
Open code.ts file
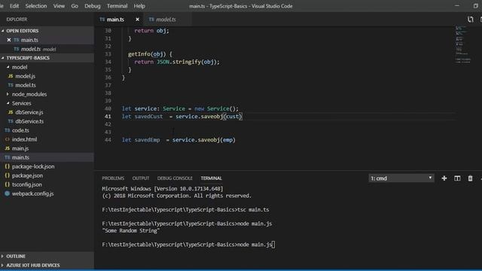20,130
